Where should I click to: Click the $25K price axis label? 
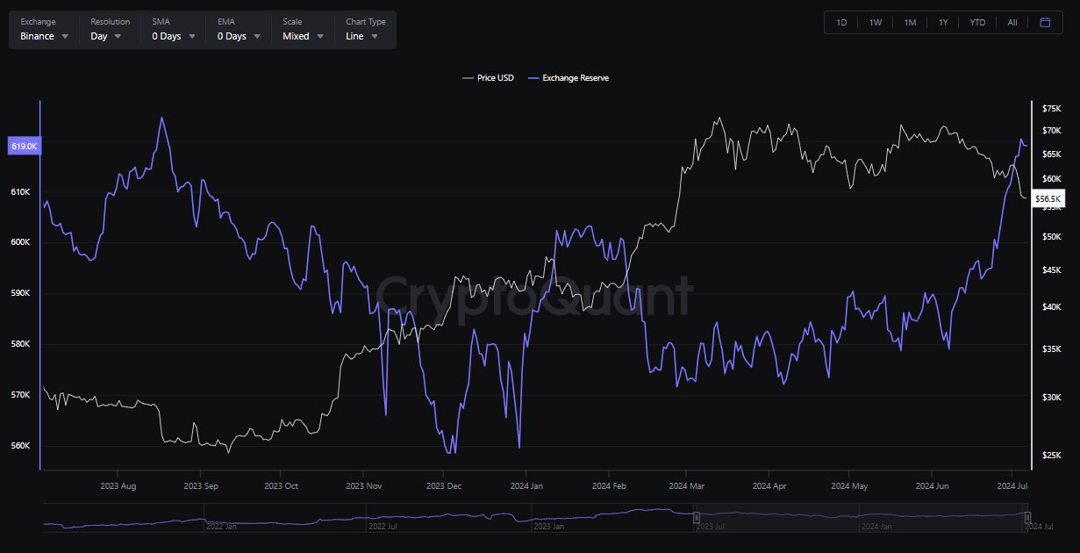click(x=1051, y=455)
